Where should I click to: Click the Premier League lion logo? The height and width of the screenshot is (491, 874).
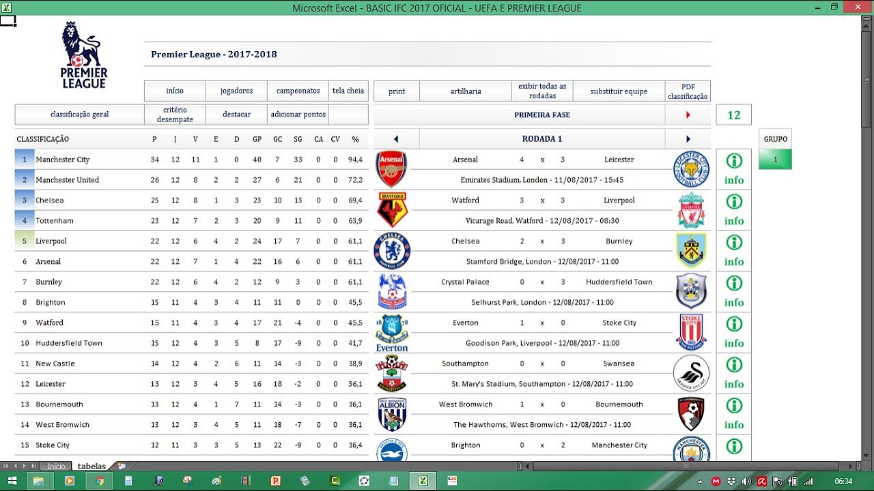(83, 55)
